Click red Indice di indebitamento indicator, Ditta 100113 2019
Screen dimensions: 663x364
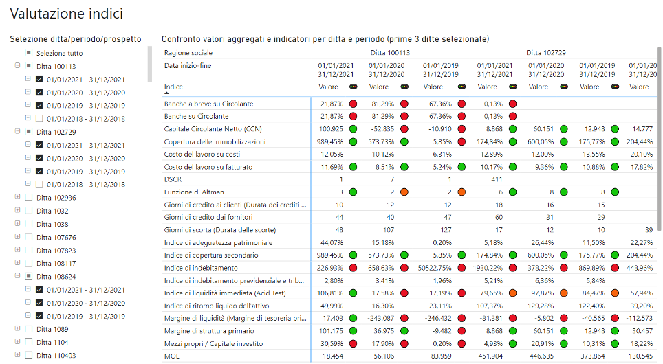click(461, 268)
